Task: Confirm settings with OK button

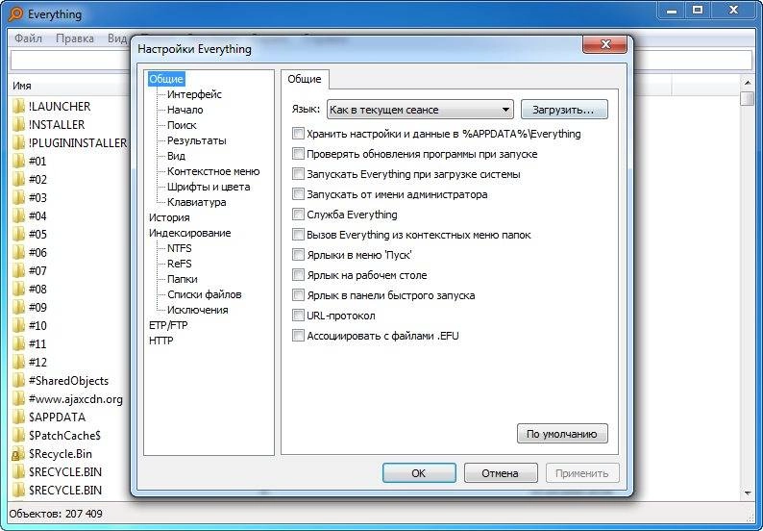Action: (x=419, y=473)
